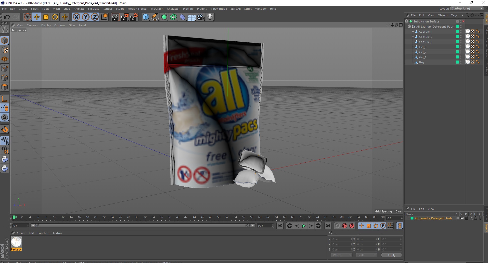Click the Apply button
Viewport: 488px width, 263px height.
click(391, 255)
